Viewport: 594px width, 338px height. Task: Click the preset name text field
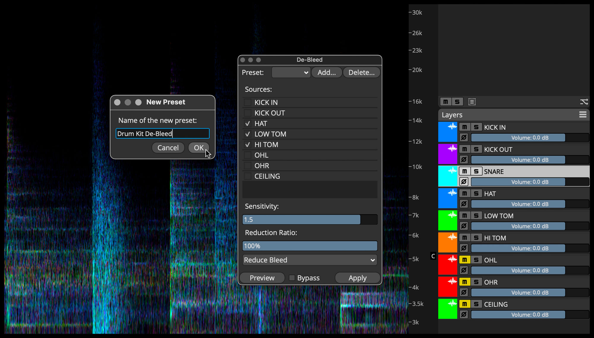pyautogui.click(x=162, y=133)
